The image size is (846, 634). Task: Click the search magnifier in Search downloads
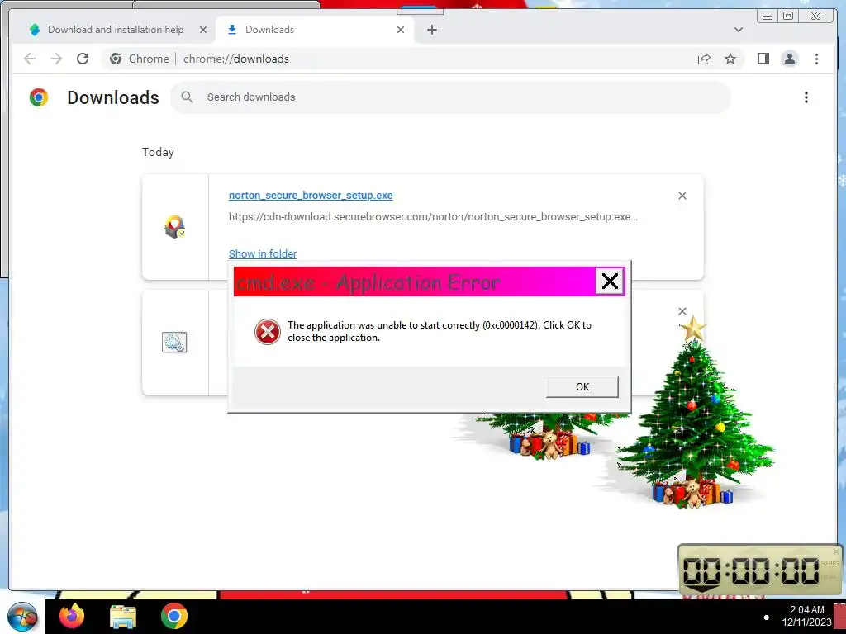(188, 97)
